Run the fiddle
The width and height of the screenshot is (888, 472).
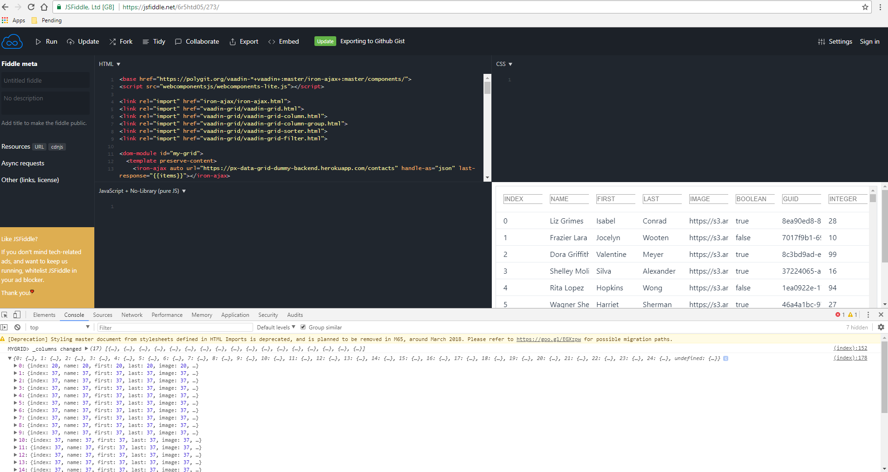coord(46,41)
